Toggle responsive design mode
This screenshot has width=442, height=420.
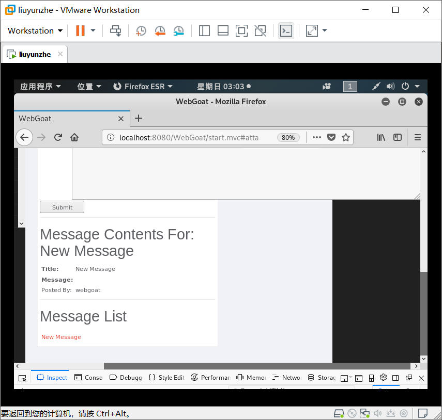[371, 378]
